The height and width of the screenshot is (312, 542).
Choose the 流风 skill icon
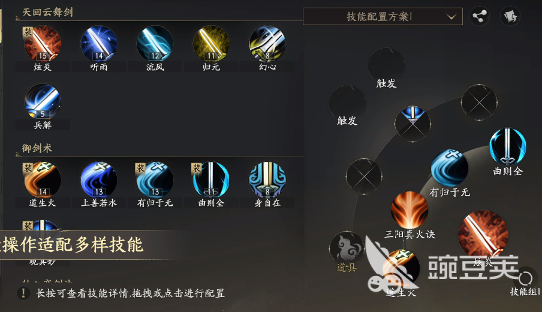click(155, 44)
